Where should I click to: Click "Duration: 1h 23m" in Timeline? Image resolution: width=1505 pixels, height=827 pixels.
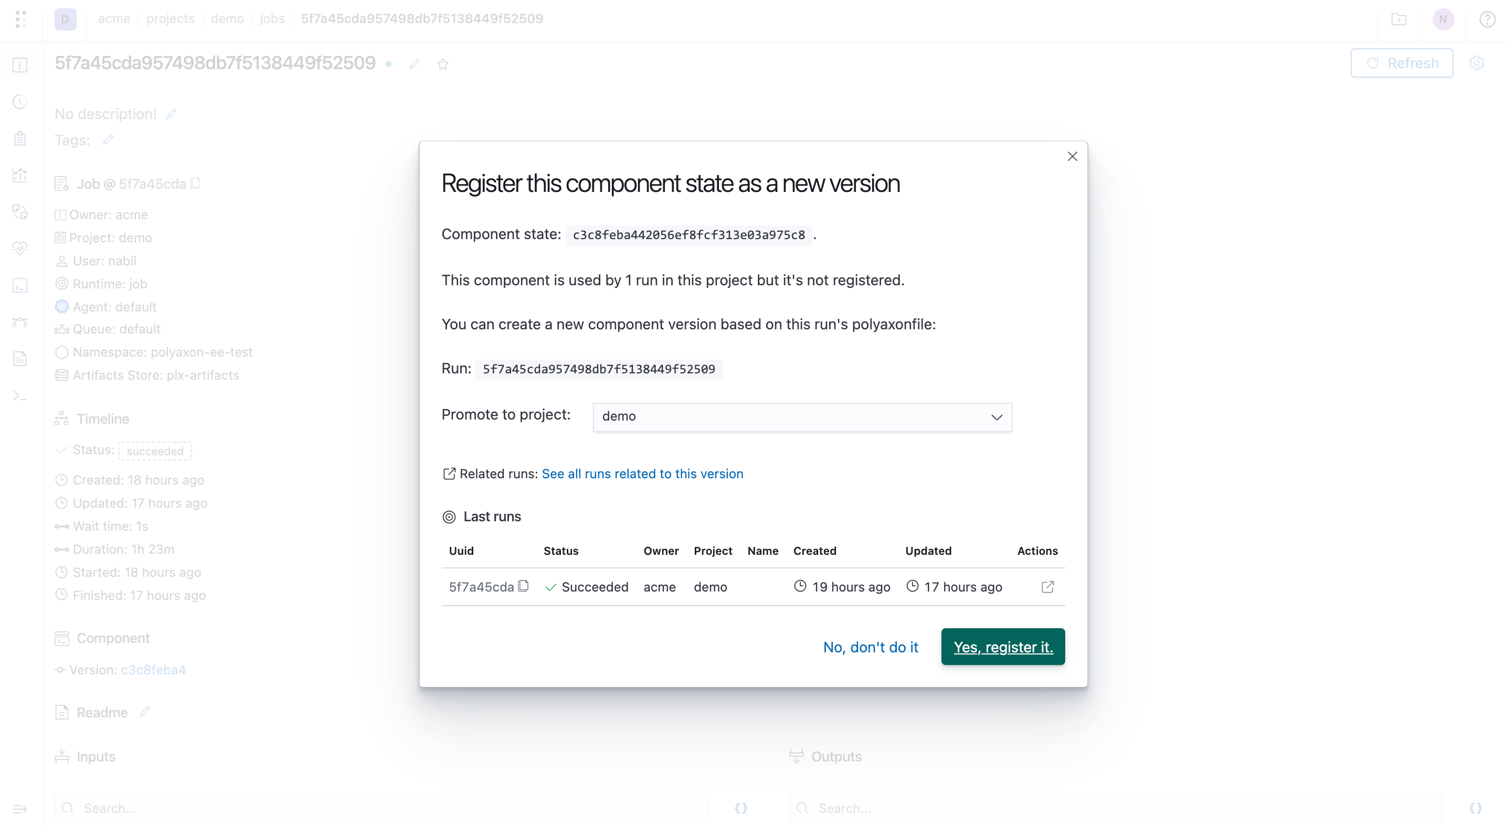click(123, 549)
